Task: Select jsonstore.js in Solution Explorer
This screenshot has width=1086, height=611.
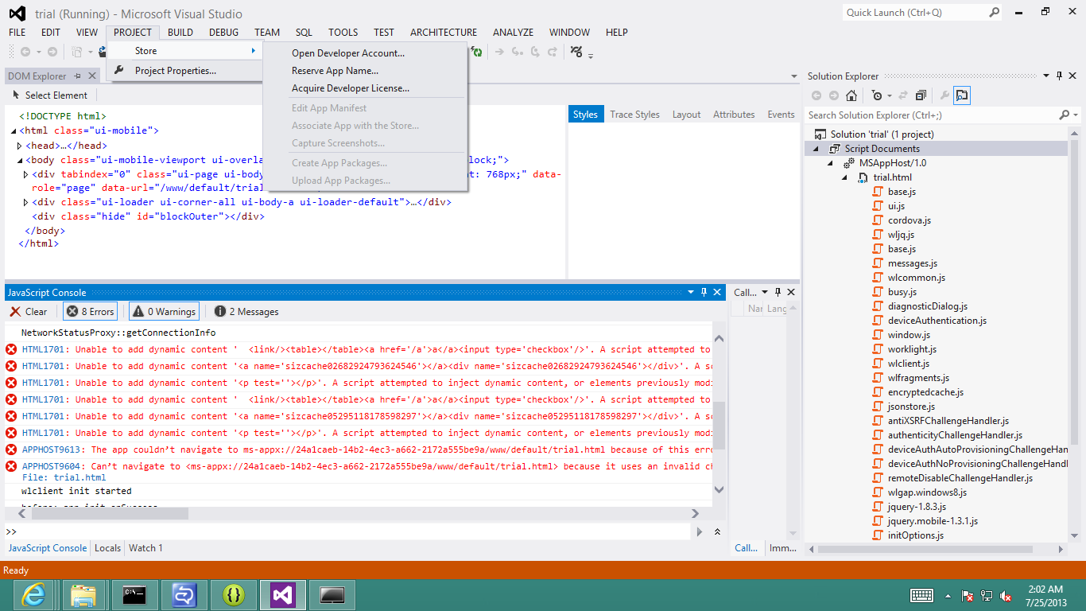Action: pos(911,407)
